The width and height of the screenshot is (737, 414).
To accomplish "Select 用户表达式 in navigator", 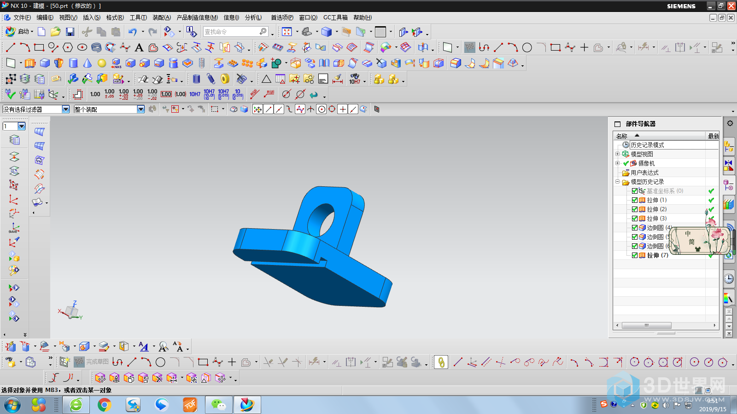I will coord(644,172).
